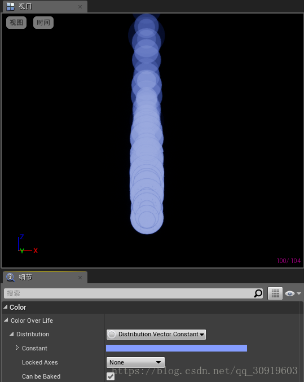Click the 100/ 104 particle count text
Image resolution: width=304 pixels, height=382 pixels.
(289, 261)
